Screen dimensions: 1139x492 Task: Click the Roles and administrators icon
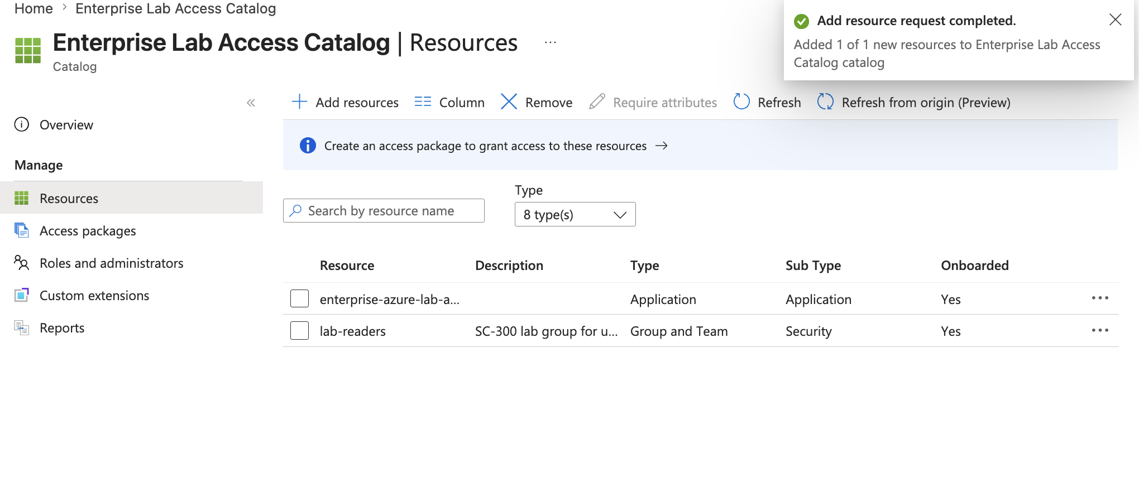coord(22,263)
